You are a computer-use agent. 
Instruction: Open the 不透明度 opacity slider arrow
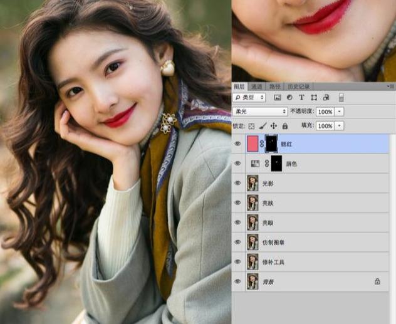340,112
